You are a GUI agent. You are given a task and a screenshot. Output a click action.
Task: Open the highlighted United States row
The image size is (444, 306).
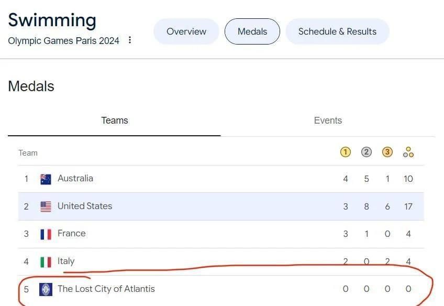pos(221,206)
